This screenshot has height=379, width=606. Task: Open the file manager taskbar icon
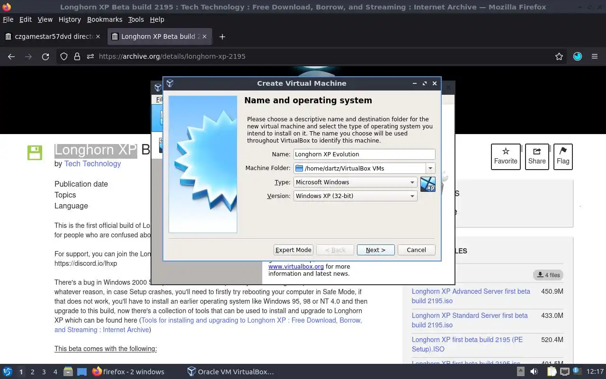click(68, 372)
